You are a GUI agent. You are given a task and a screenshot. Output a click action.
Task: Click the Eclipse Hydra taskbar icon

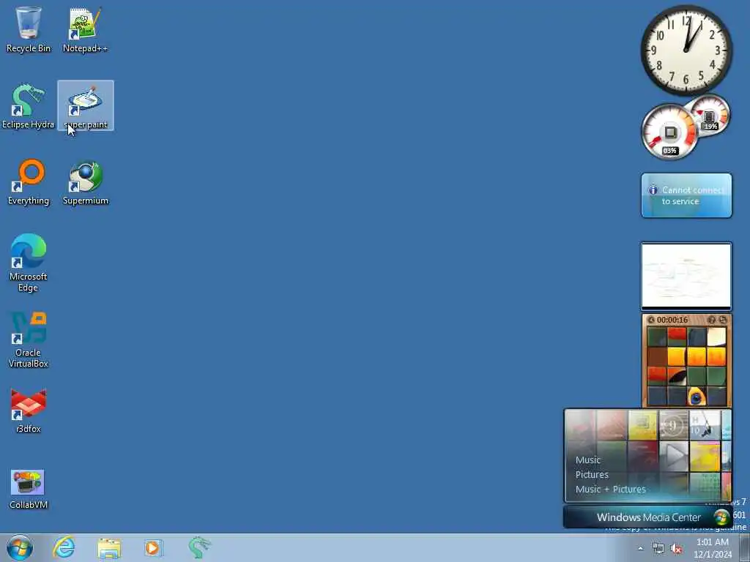tap(199, 547)
